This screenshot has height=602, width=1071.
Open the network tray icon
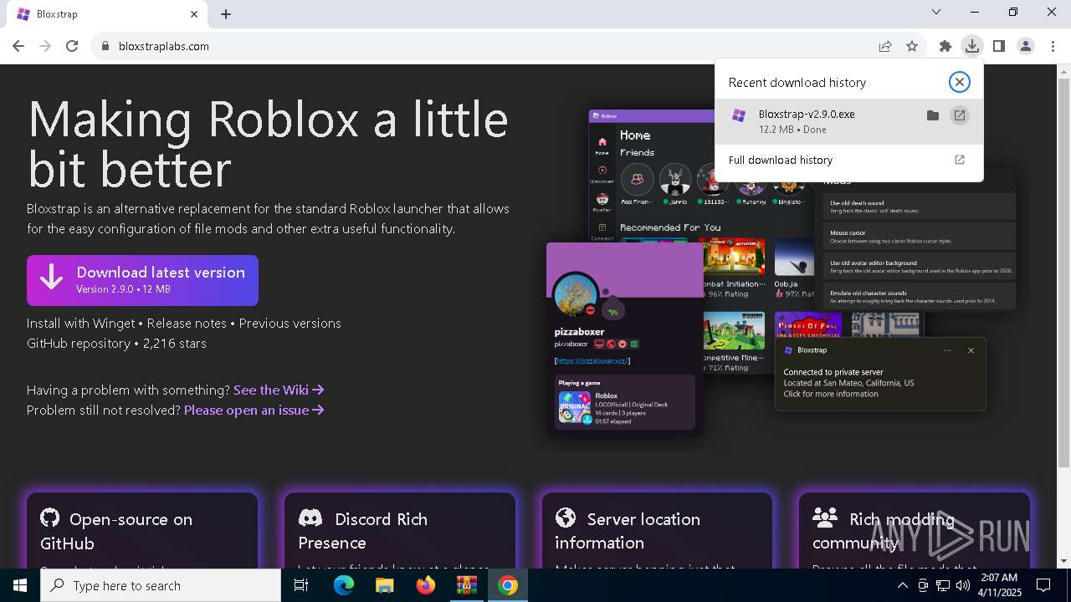[x=943, y=585]
